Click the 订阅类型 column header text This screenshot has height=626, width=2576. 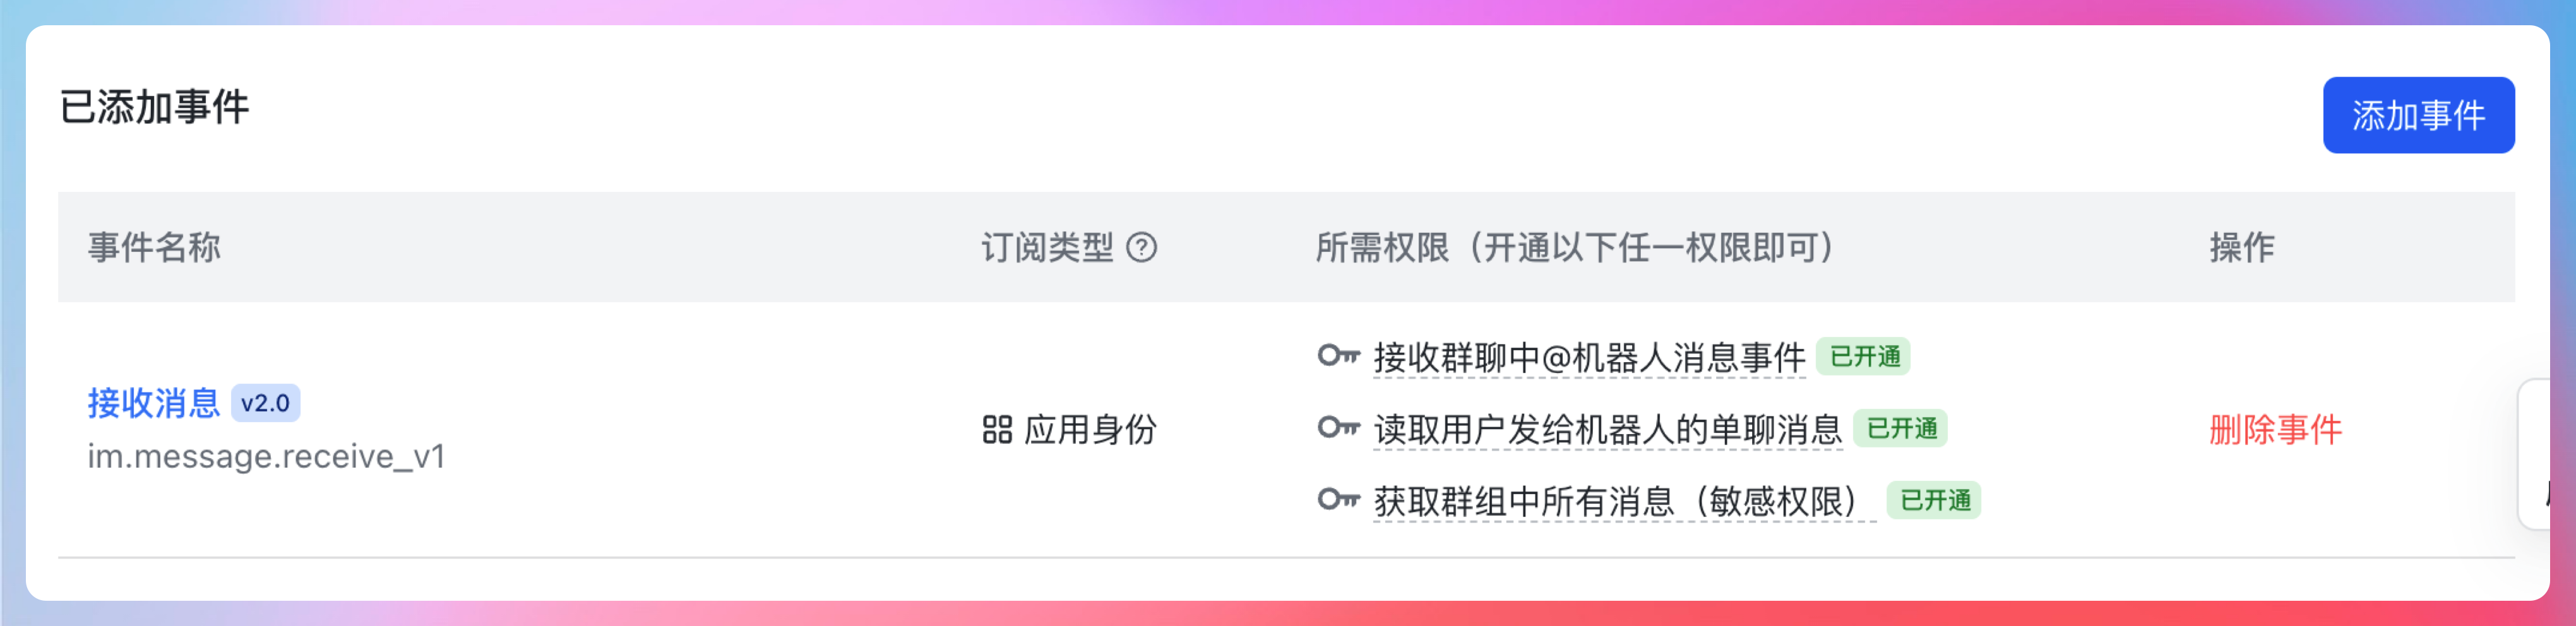1046,247
